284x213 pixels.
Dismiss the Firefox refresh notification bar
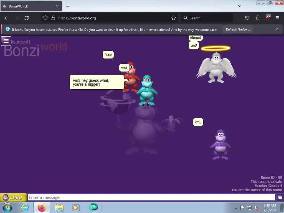[x=277, y=29]
